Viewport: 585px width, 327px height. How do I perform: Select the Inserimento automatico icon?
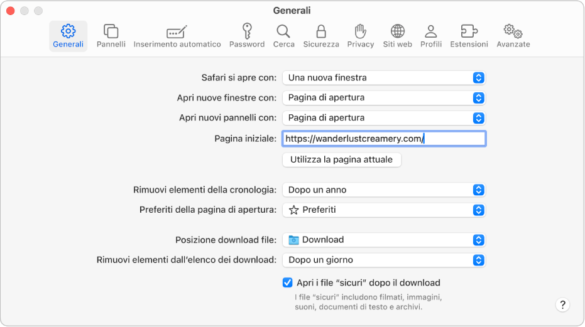[177, 32]
